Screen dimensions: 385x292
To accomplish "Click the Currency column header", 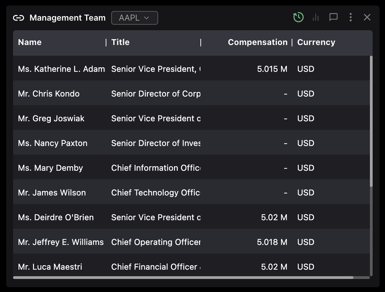I will [x=316, y=42].
